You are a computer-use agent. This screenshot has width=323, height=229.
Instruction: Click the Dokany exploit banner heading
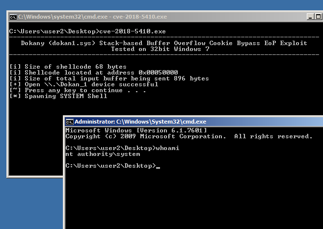(164, 43)
